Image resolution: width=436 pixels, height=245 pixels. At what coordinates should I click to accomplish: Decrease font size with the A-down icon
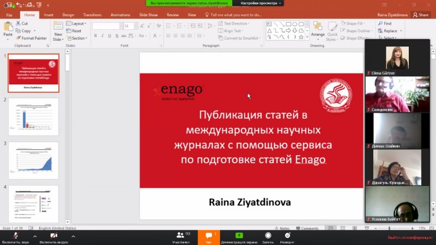click(x=149, y=26)
